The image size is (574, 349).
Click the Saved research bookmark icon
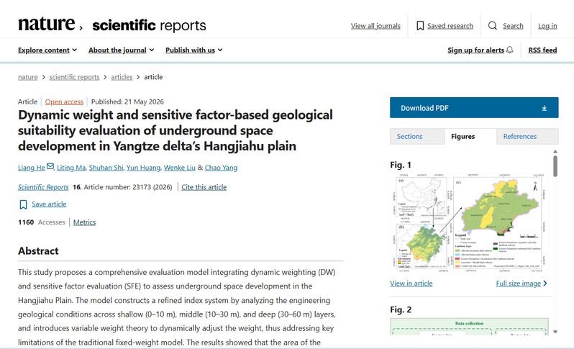click(x=420, y=26)
